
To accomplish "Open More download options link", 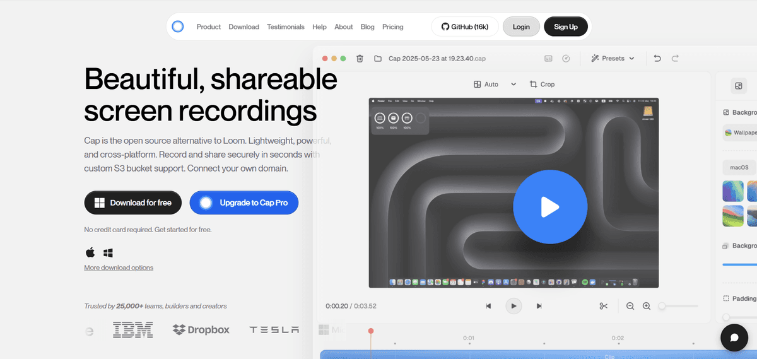I will click(119, 268).
